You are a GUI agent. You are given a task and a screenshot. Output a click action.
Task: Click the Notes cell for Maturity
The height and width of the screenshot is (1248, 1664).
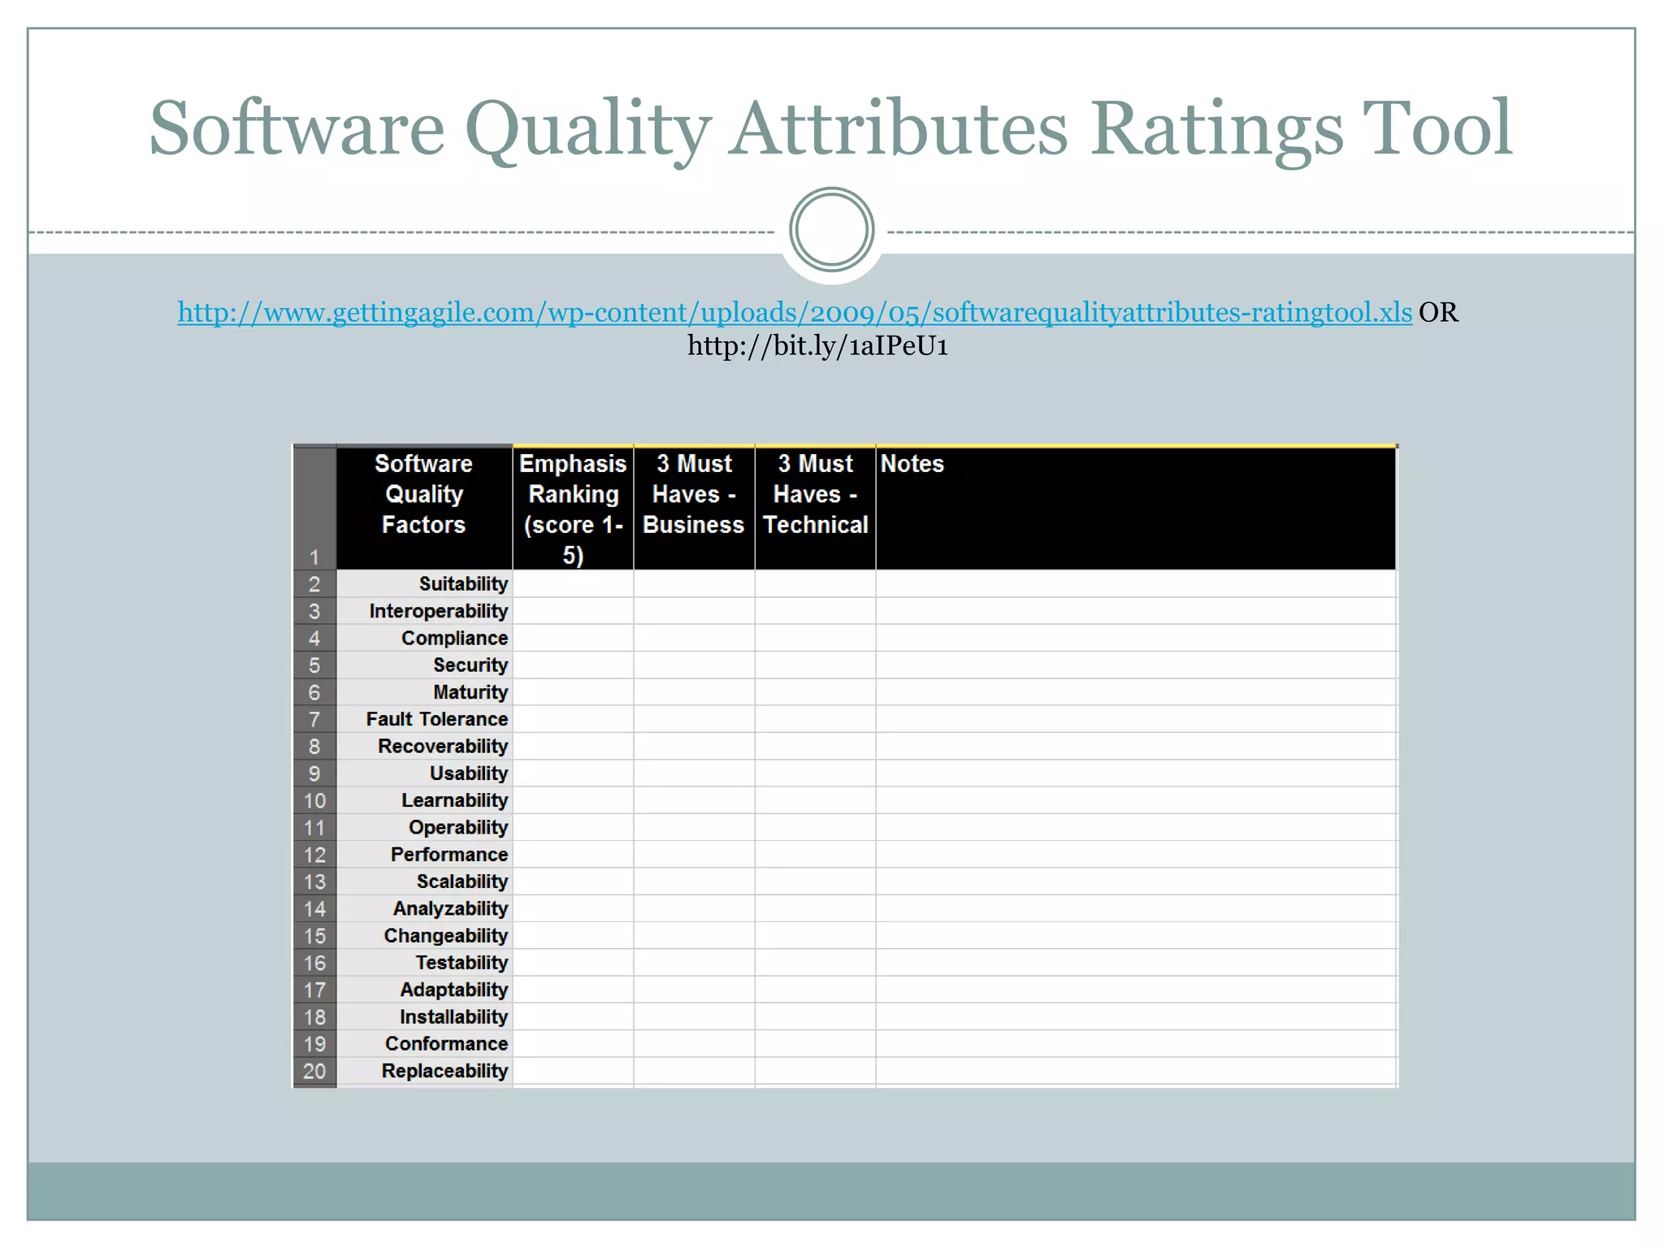(1136, 692)
